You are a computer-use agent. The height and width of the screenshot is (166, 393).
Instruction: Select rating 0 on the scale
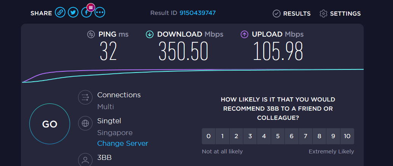pyautogui.click(x=209, y=136)
